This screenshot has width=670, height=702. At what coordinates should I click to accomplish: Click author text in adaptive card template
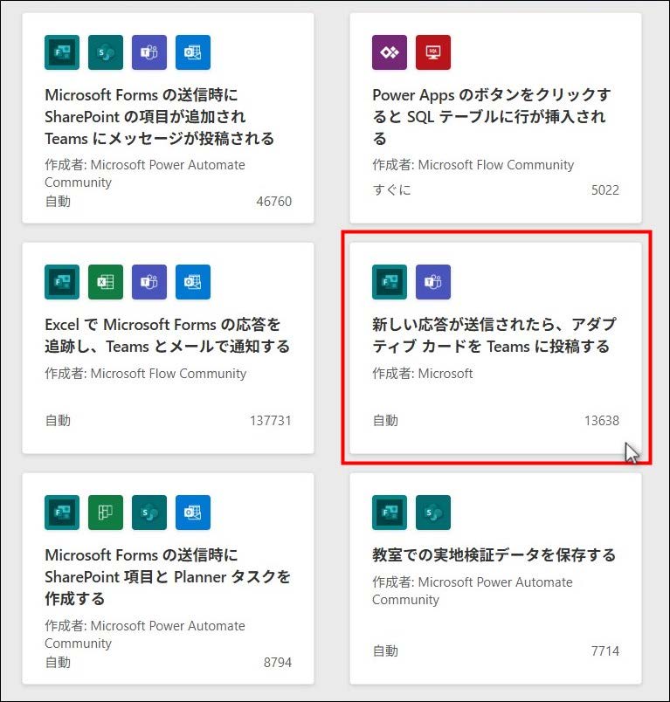click(422, 374)
